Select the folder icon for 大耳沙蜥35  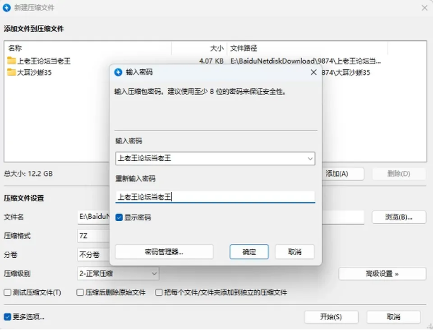pyautogui.click(x=11, y=72)
